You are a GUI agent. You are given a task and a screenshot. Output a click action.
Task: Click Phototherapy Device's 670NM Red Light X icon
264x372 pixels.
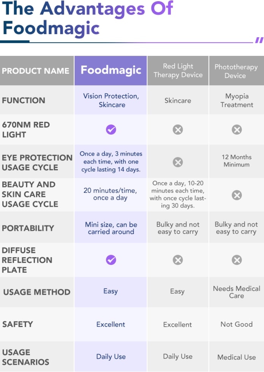237,129
